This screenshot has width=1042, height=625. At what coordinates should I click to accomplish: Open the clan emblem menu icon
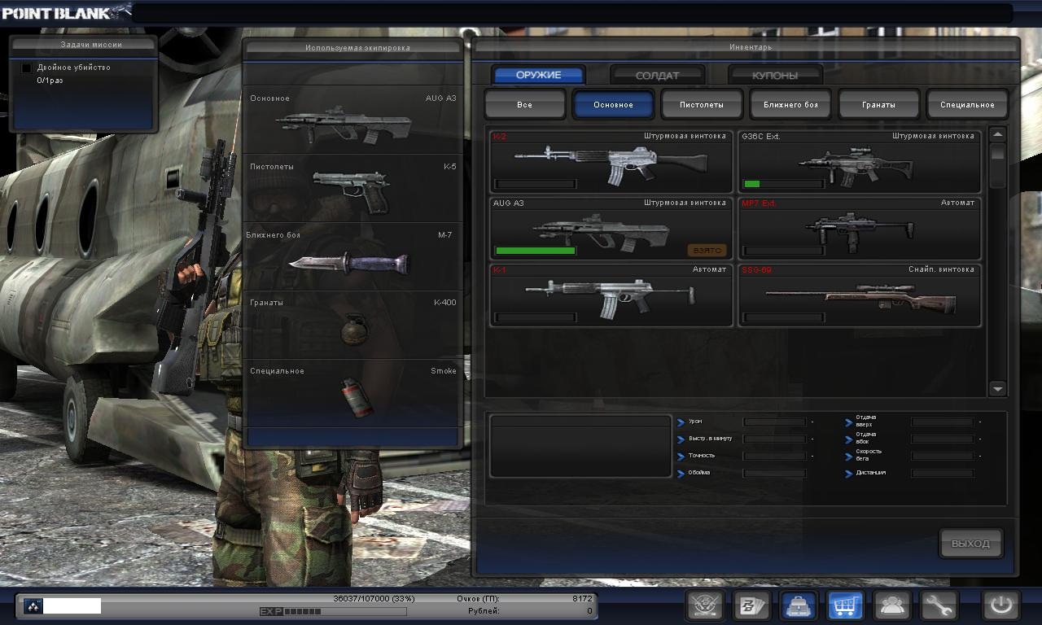click(x=705, y=605)
